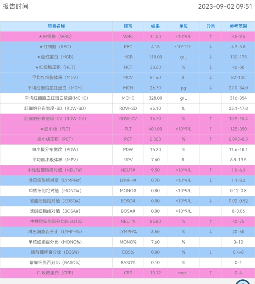Click the up arrow in the NEUT% row
This screenshot has width=255, height=284.
click(x=211, y=222)
